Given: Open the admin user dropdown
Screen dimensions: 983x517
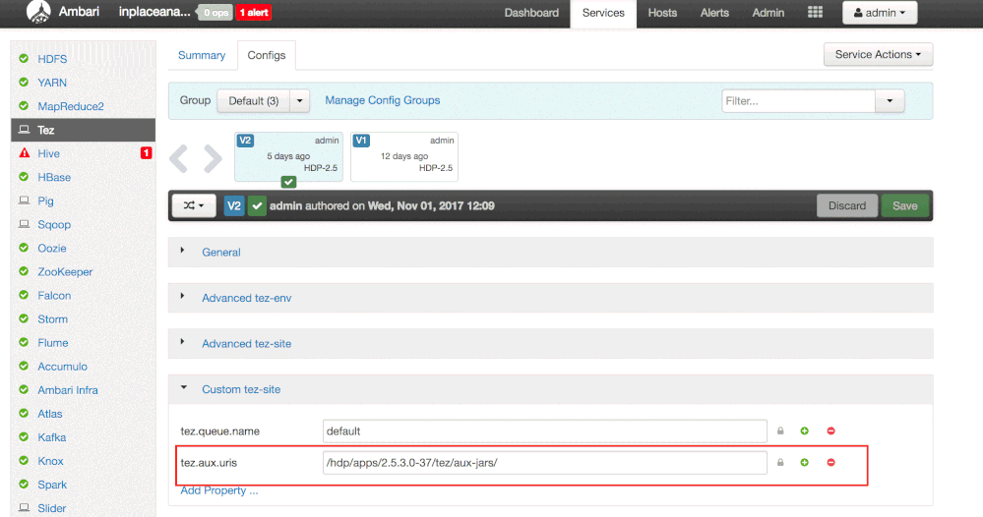Looking at the screenshot, I should coord(880,13).
